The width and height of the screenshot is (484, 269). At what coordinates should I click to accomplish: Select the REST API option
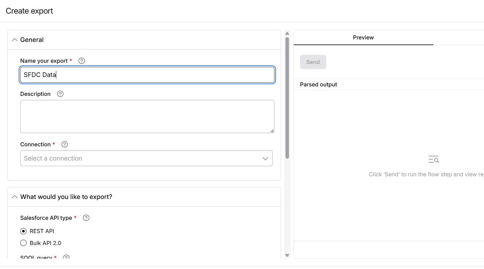tap(23, 231)
